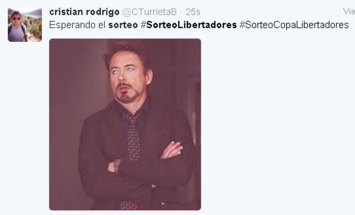Image resolution: width=355 pixels, height=215 pixels.
Task: Click the display name cristian rodrigo
Action: point(84,12)
